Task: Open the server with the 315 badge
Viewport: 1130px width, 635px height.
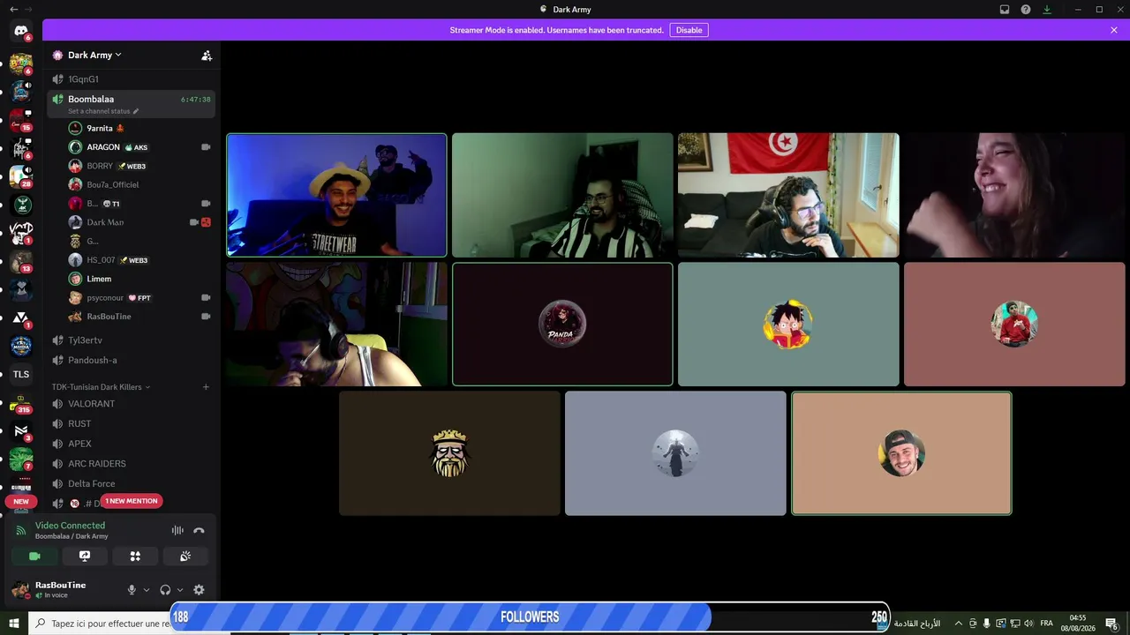Action: point(21,404)
